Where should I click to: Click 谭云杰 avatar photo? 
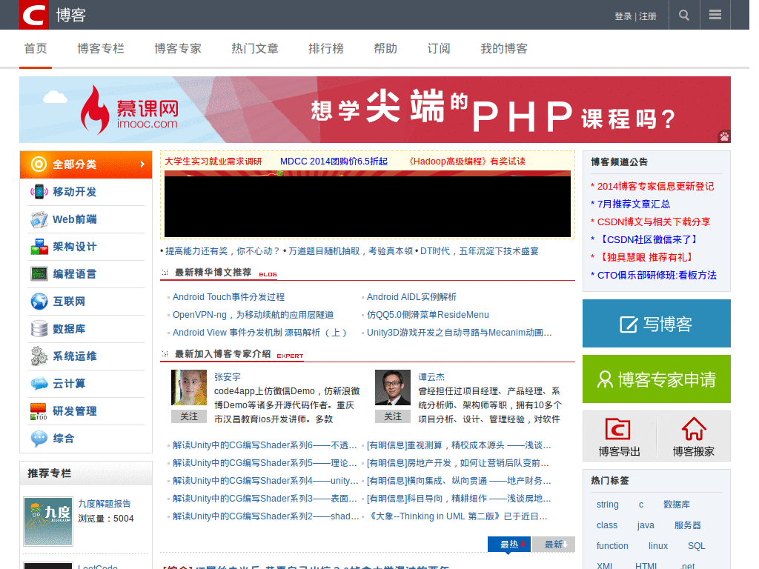393,387
